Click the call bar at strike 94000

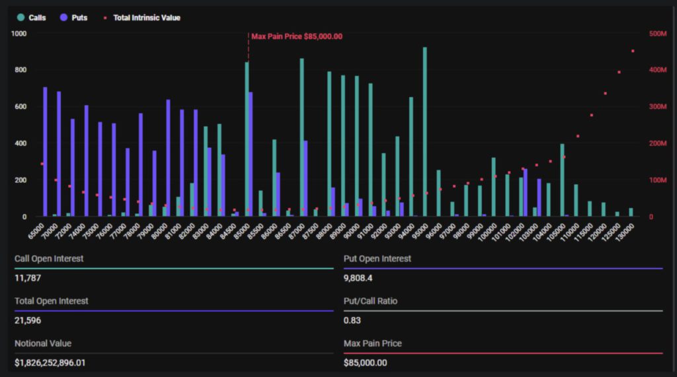[x=411, y=156]
